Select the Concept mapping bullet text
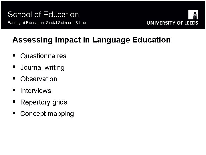This screenshot has width=206, height=155. [47, 114]
